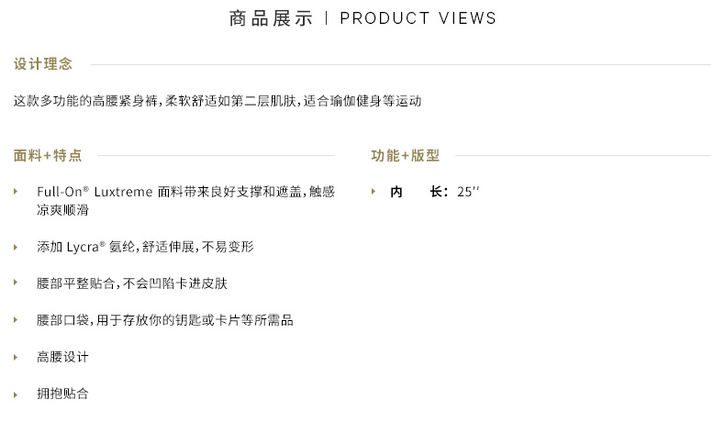725x422 pixels.
Task: Click the 腰部口袋 feature line
Action: click(x=165, y=320)
